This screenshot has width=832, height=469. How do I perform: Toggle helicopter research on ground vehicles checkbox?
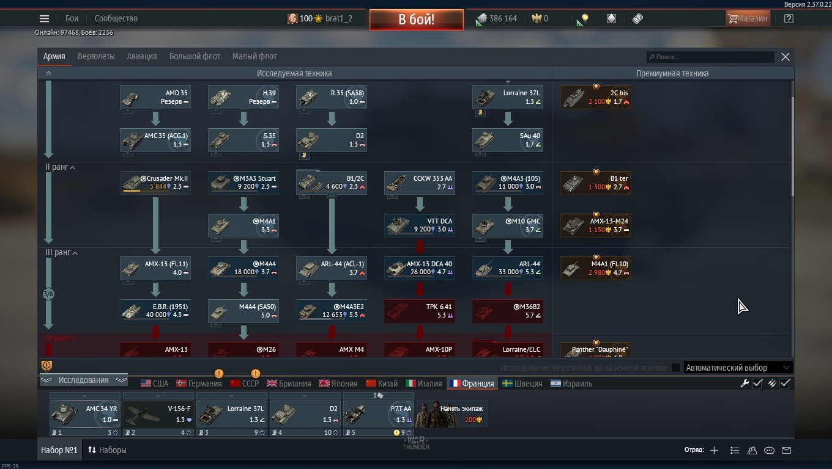[x=676, y=368]
